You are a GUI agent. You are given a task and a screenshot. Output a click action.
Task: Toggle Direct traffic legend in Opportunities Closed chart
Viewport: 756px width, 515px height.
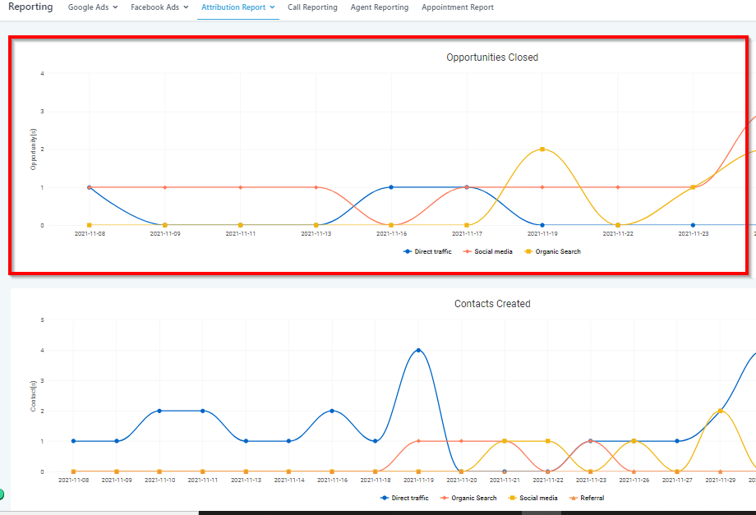(x=427, y=251)
